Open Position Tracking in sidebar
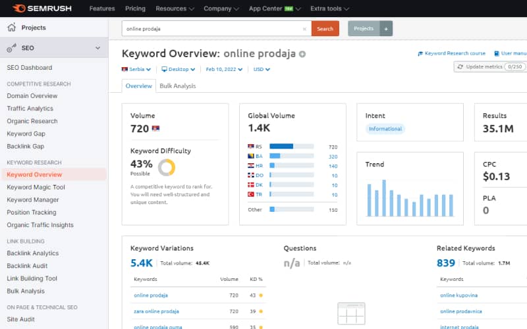This screenshot has width=527, height=329. click(x=32, y=212)
